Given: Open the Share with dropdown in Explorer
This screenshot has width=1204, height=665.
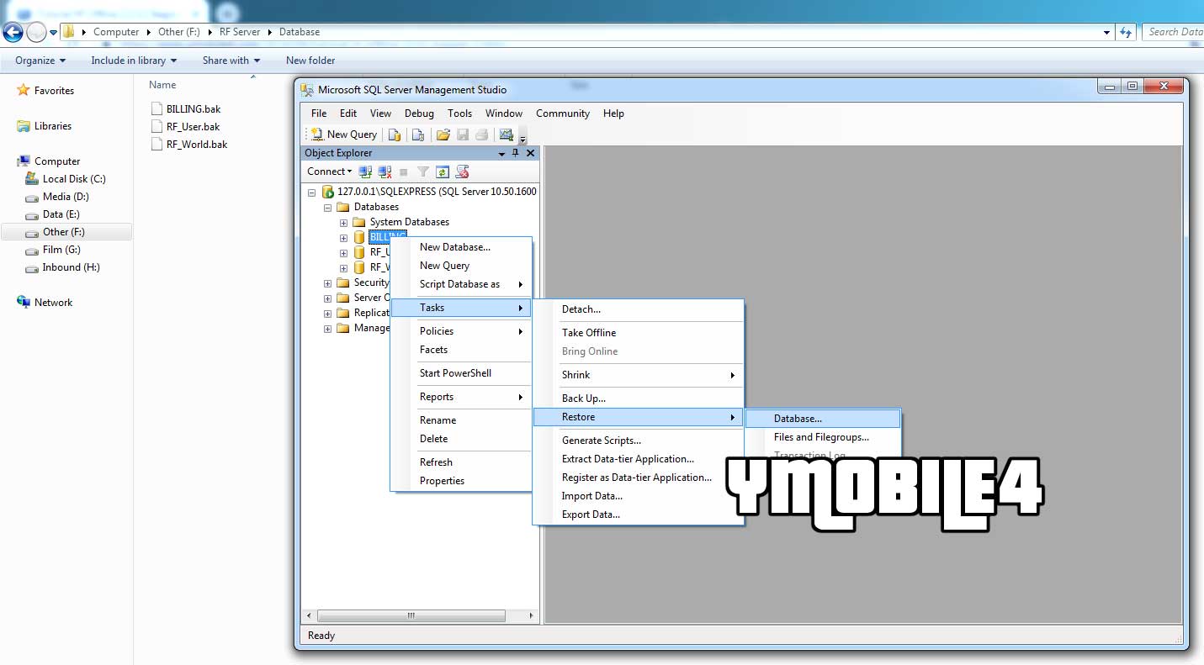Looking at the screenshot, I should pyautogui.click(x=231, y=61).
